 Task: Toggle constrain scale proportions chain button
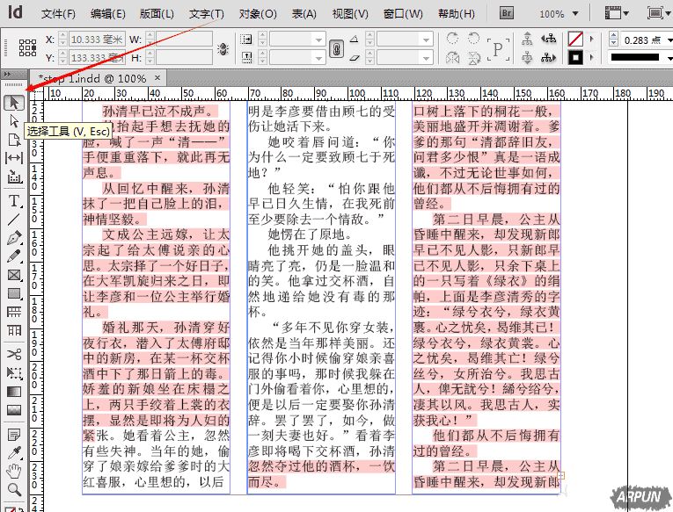pyautogui.click(x=336, y=48)
